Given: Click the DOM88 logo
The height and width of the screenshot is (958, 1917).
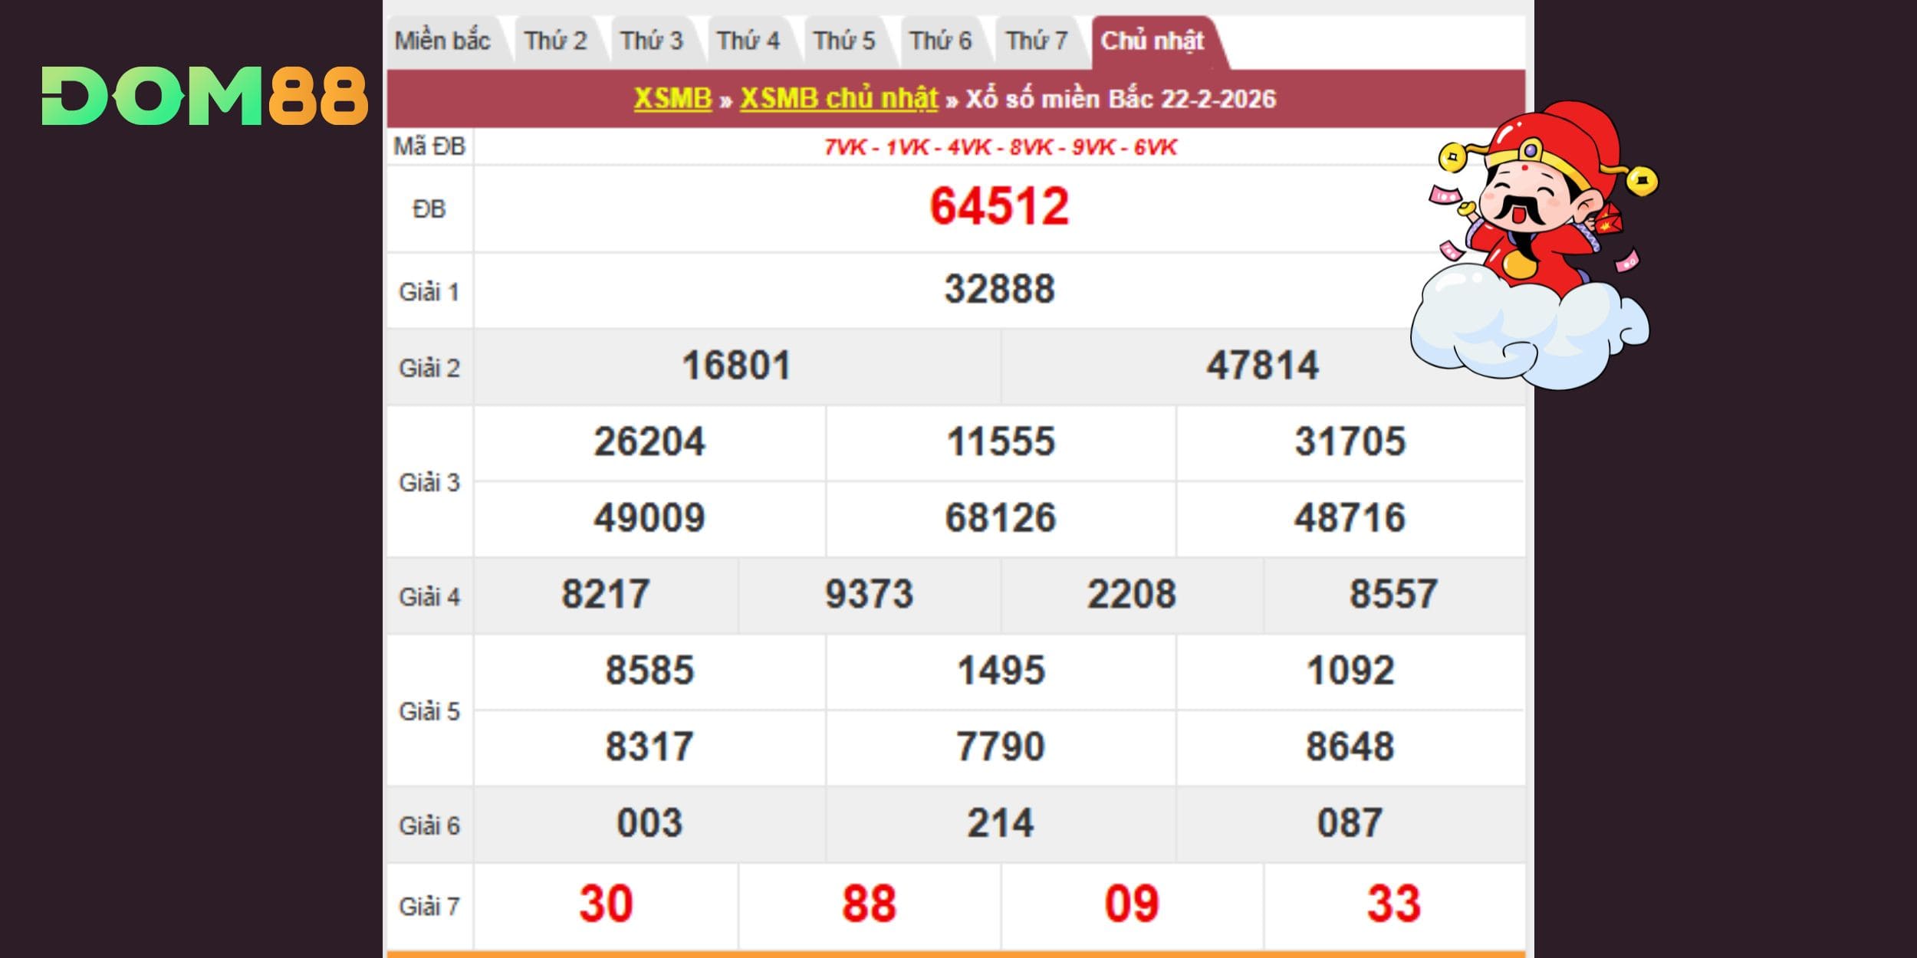Looking at the screenshot, I should click(204, 96).
